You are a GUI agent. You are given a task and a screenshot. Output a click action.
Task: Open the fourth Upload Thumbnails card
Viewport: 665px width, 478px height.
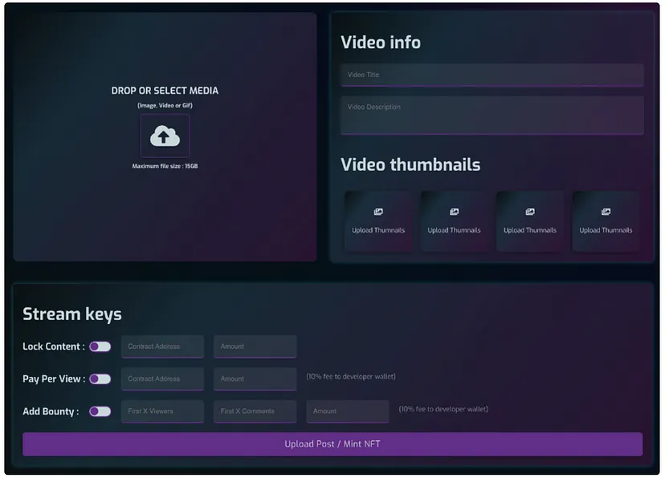click(606, 221)
